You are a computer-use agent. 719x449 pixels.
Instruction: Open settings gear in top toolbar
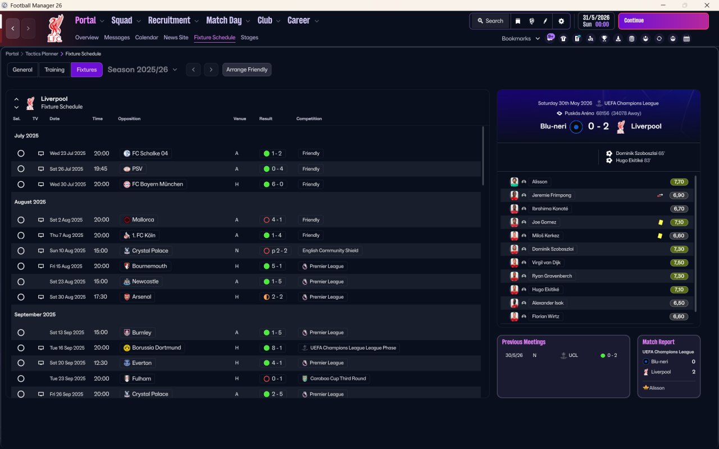click(561, 21)
